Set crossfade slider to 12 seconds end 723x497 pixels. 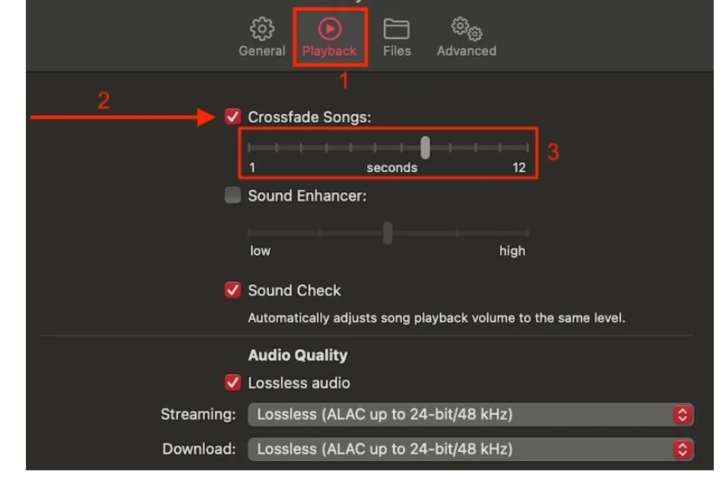point(527,147)
